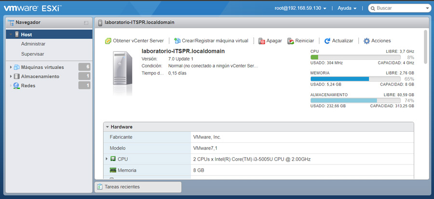This screenshot has width=434, height=199.
Task: Click the CAPACIDAD: 313,25 GB text
Action: [x=392, y=106]
